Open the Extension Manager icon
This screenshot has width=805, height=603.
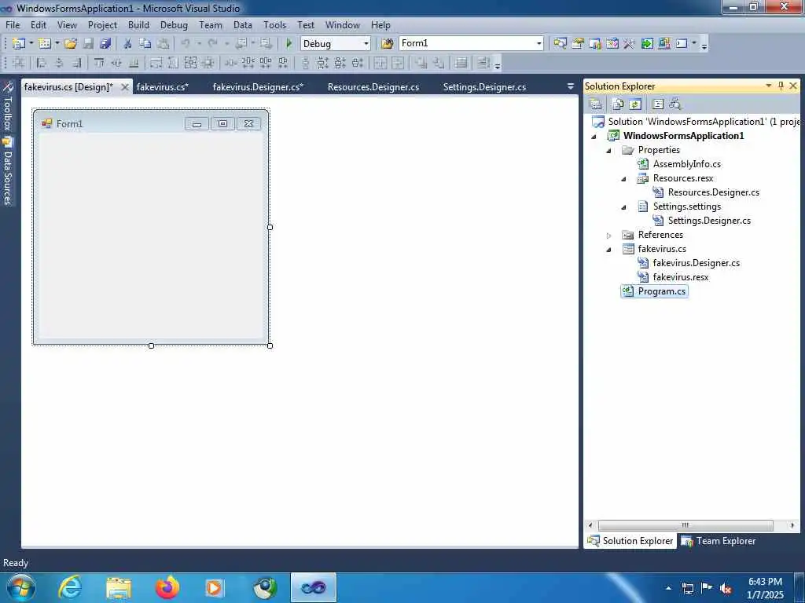663,44
